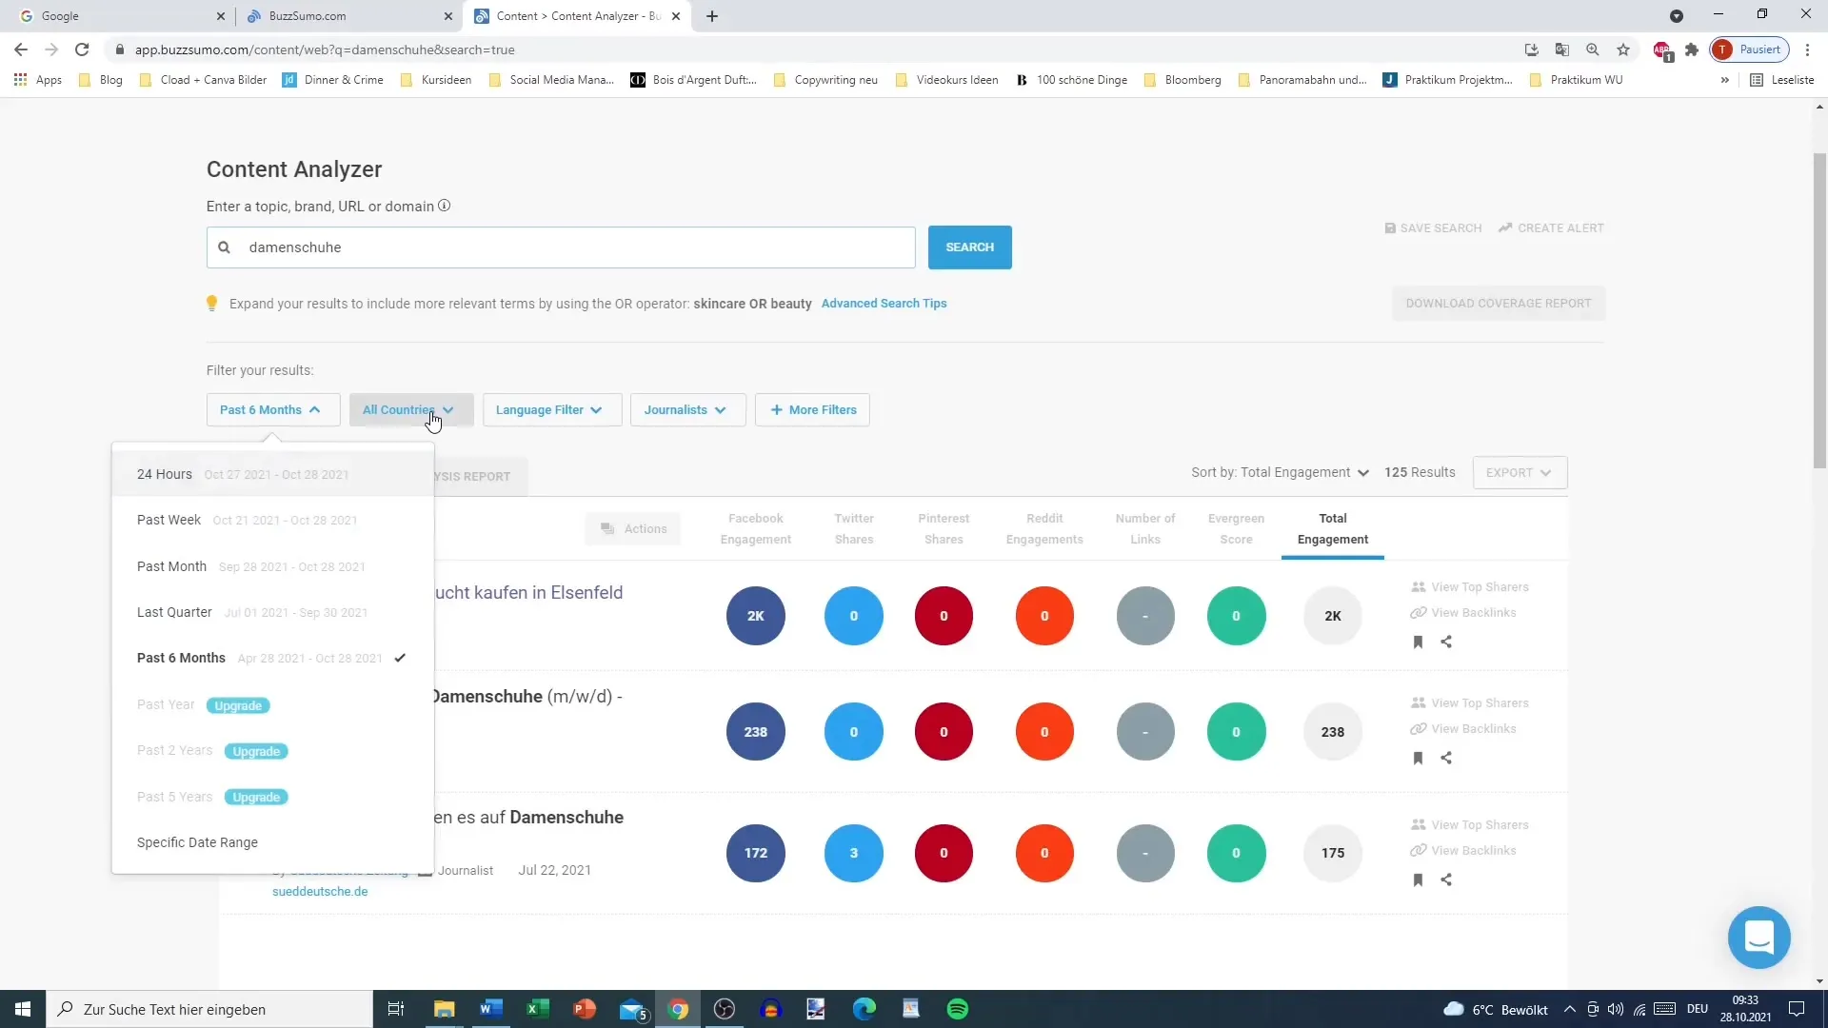Show more bookmarks with the double chevron
This screenshot has width=1828, height=1028.
click(x=1724, y=80)
